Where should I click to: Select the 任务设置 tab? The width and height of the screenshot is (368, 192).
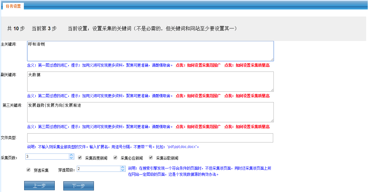pyautogui.click(x=13, y=6)
